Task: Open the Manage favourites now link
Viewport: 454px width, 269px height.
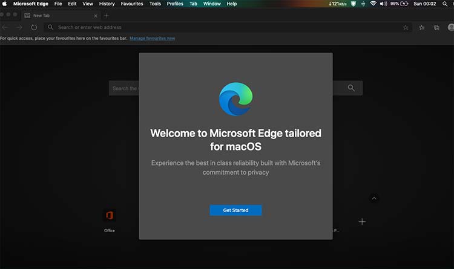Action: point(153,38)
